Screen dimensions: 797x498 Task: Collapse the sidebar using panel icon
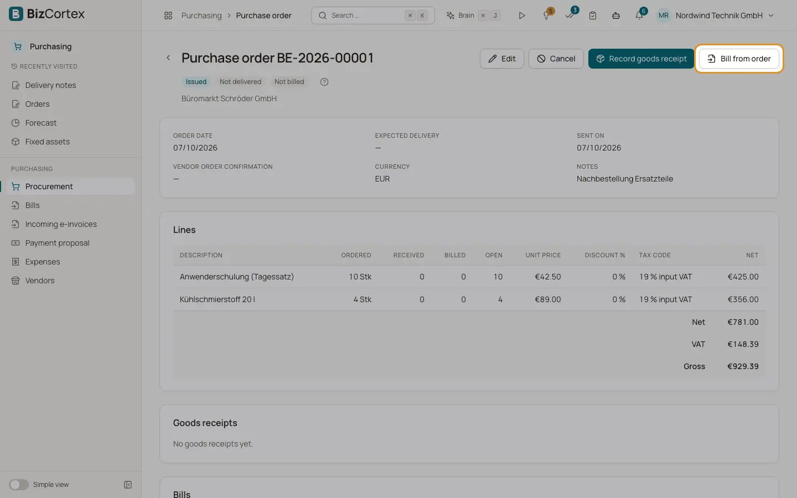click(128, 485)
